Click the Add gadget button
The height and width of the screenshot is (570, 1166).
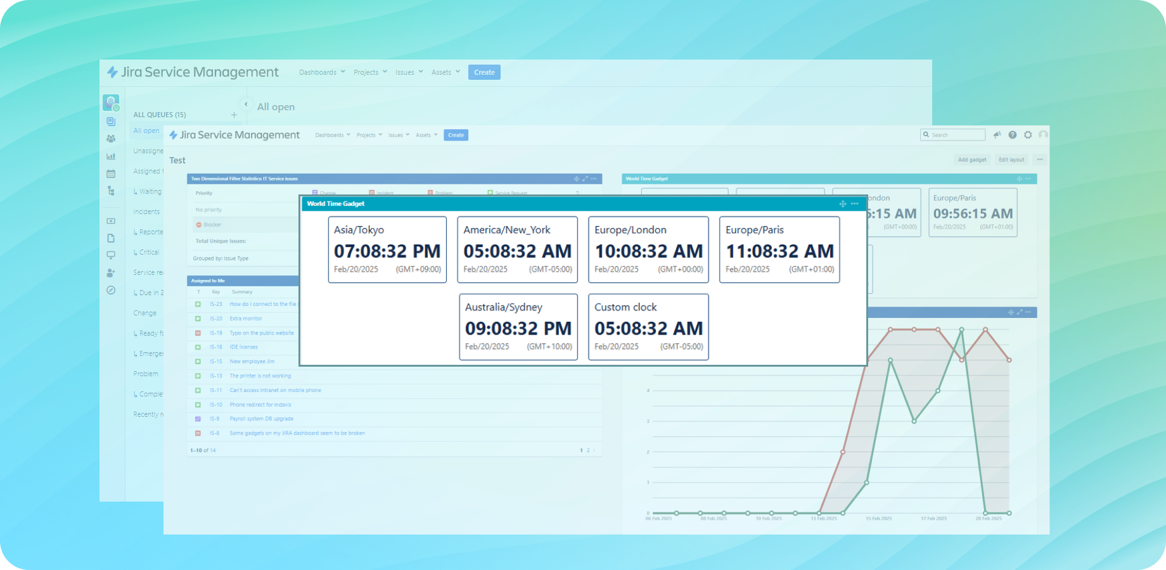tap(972, 160)
